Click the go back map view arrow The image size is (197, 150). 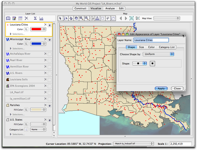tap(121, 18)
